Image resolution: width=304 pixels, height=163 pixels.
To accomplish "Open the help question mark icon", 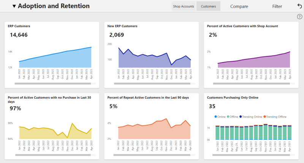I will [x=299, y=17].
